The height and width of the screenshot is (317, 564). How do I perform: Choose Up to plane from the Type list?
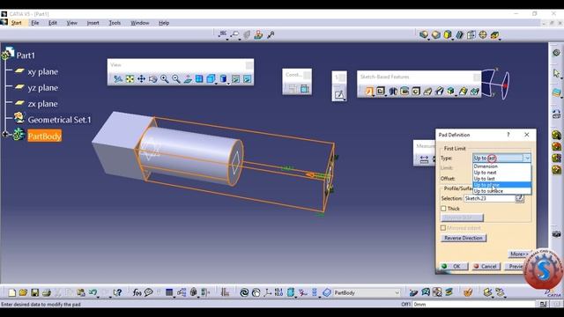coord(501,185)
